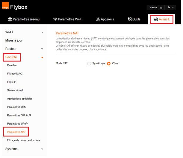Click the hamburger menu icon
Viewport: 183px width, 158px height.
point(161,7)
